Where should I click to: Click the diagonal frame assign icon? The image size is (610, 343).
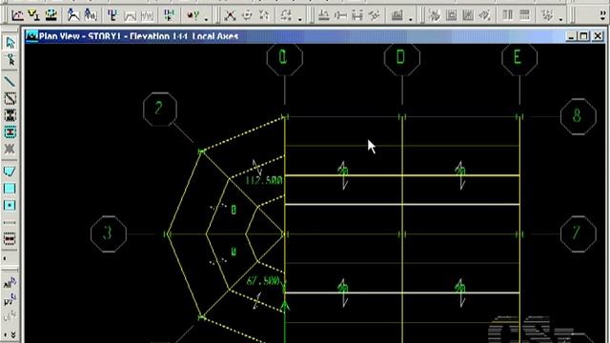coord(375,15)
